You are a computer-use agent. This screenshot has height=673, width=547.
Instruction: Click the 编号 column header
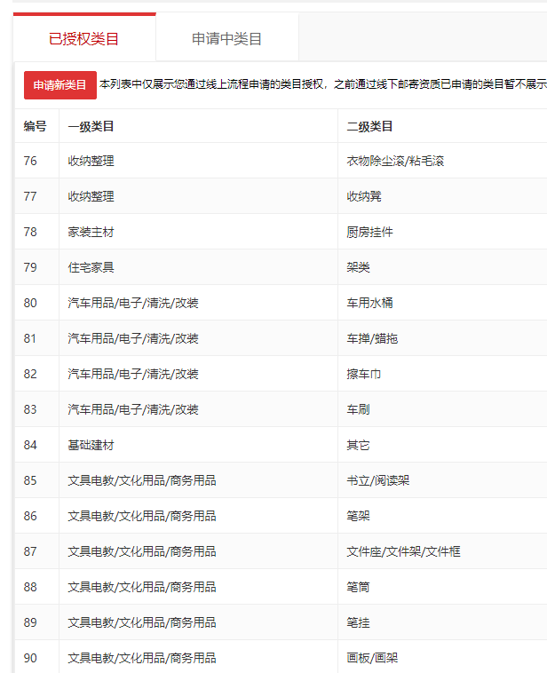[x=36, y=127]
